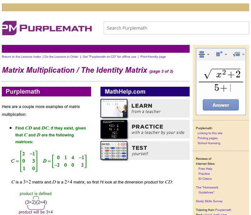Image resolution: width=251 pixels, height=215 pixels.
Task: Click the MathHelp.com header bar
Action: click(145, 91)
